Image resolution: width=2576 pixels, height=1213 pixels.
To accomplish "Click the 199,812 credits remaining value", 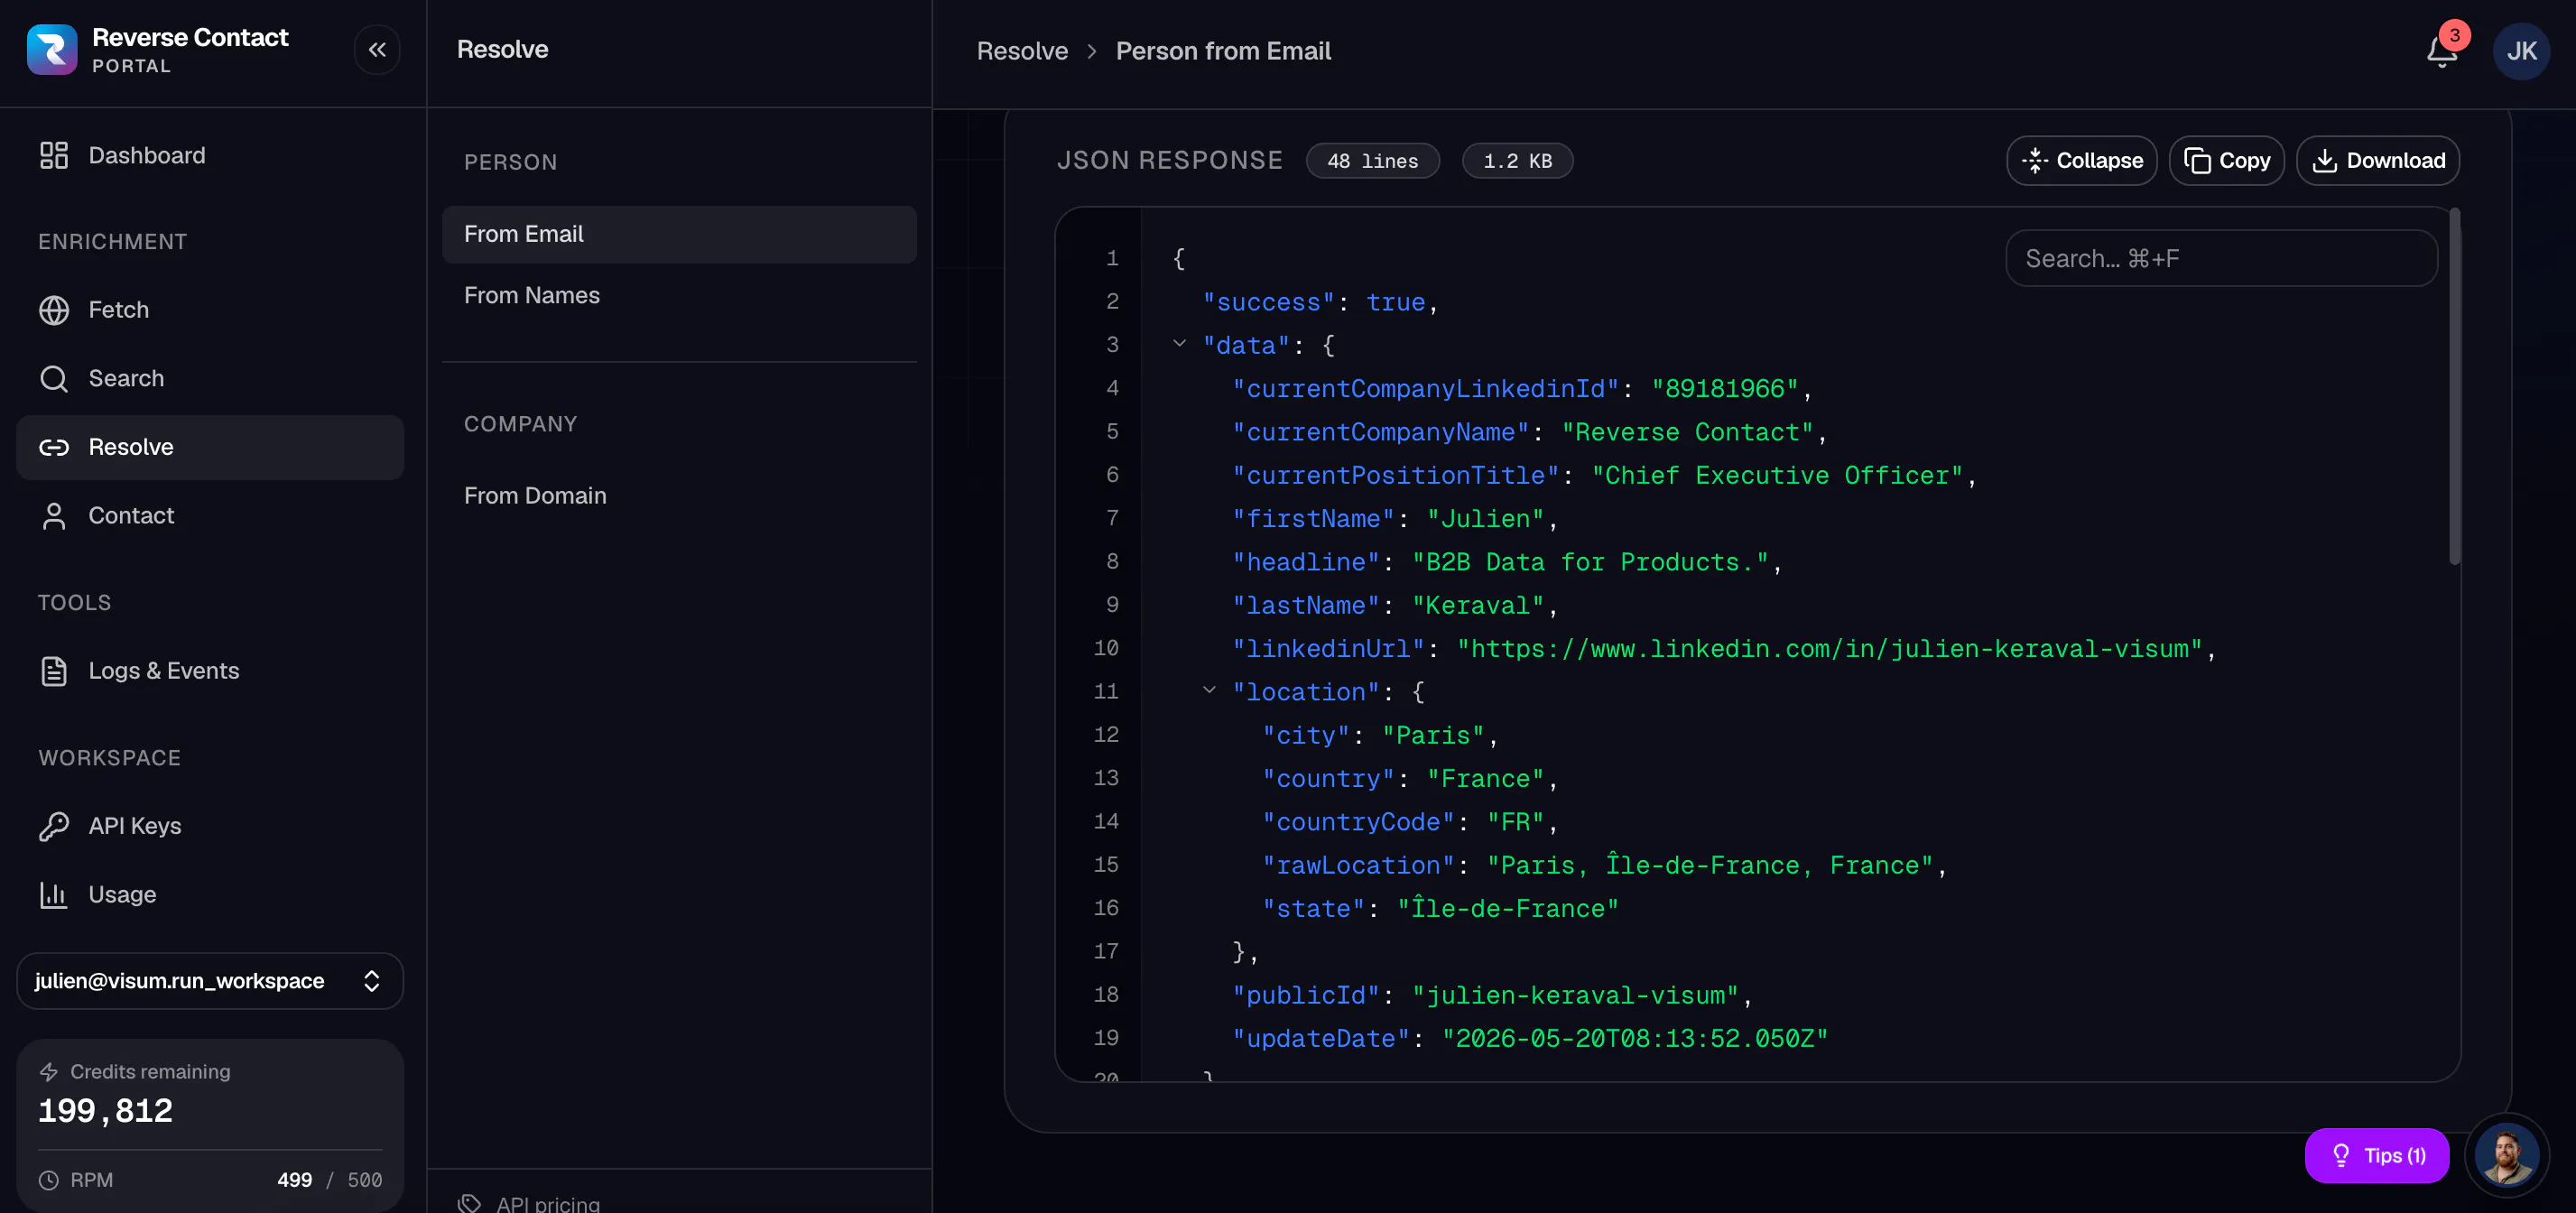I will (105, 1111).
